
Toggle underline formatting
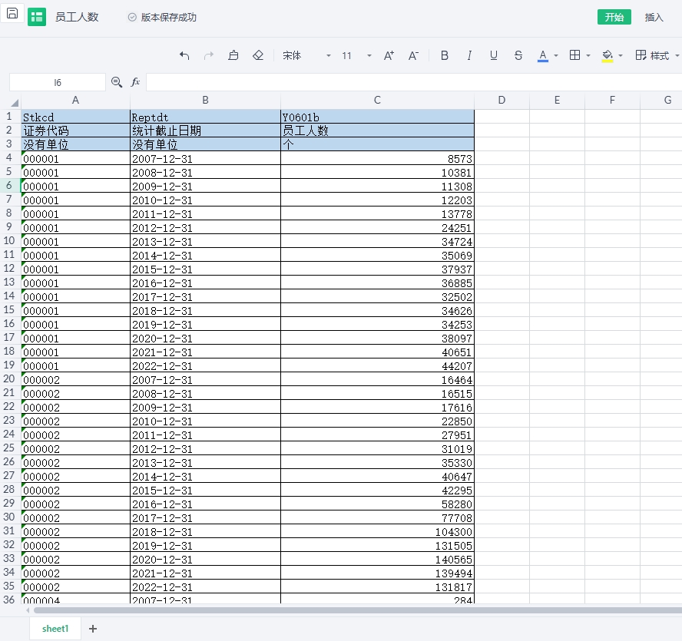click(494, 55)
